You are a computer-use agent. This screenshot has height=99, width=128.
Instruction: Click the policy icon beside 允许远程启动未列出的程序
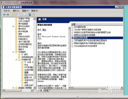[x=72, y=46]
